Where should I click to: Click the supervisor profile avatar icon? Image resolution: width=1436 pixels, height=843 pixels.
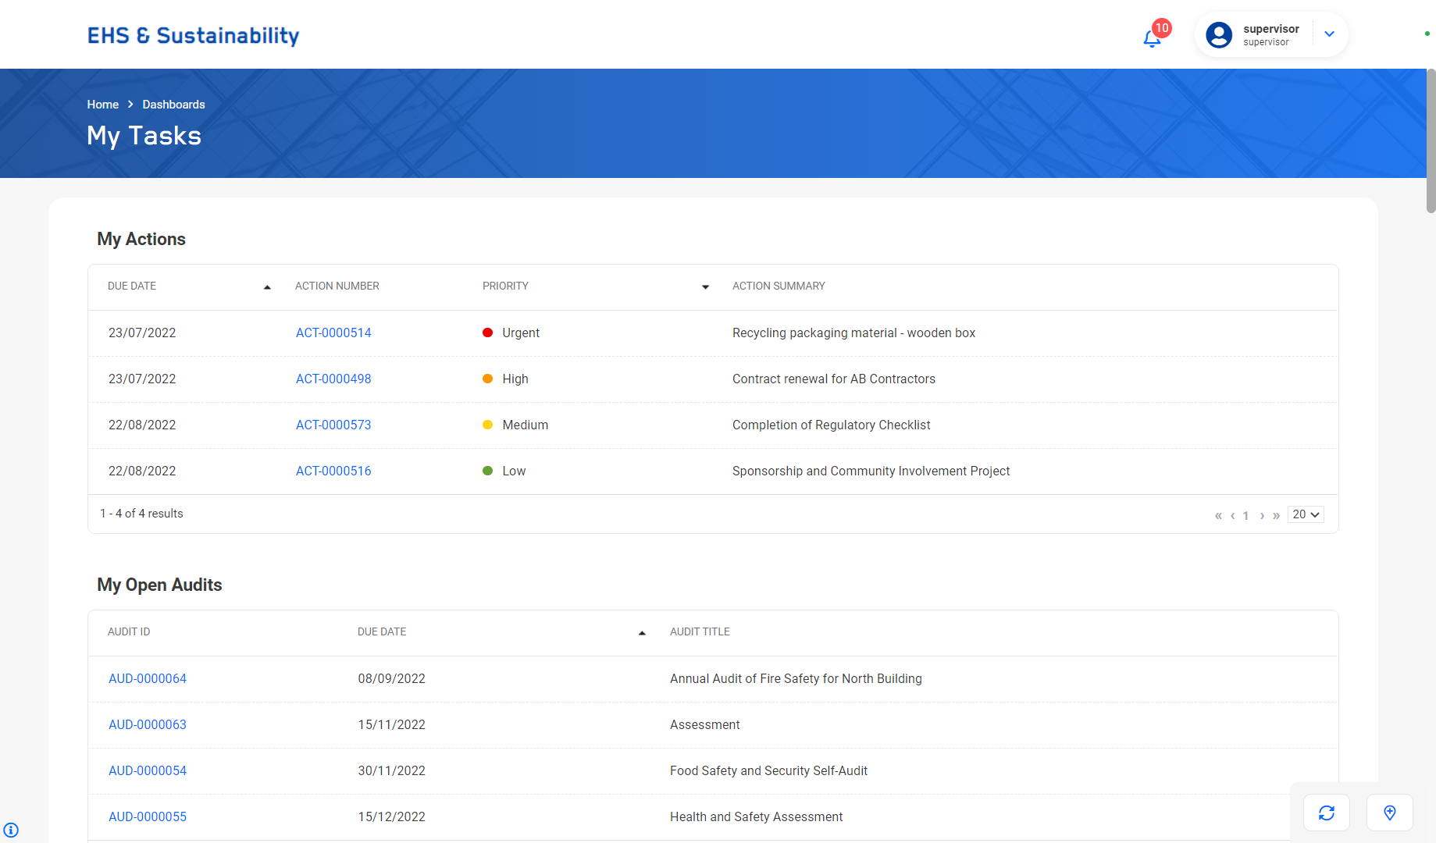coord(1219,34)
